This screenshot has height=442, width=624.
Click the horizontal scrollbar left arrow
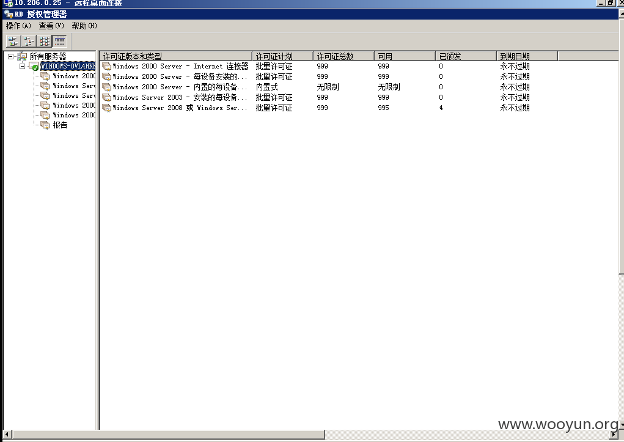point(7,435)
